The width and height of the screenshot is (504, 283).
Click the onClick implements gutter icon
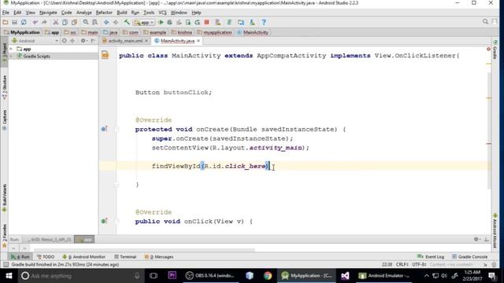pos(104,221)
